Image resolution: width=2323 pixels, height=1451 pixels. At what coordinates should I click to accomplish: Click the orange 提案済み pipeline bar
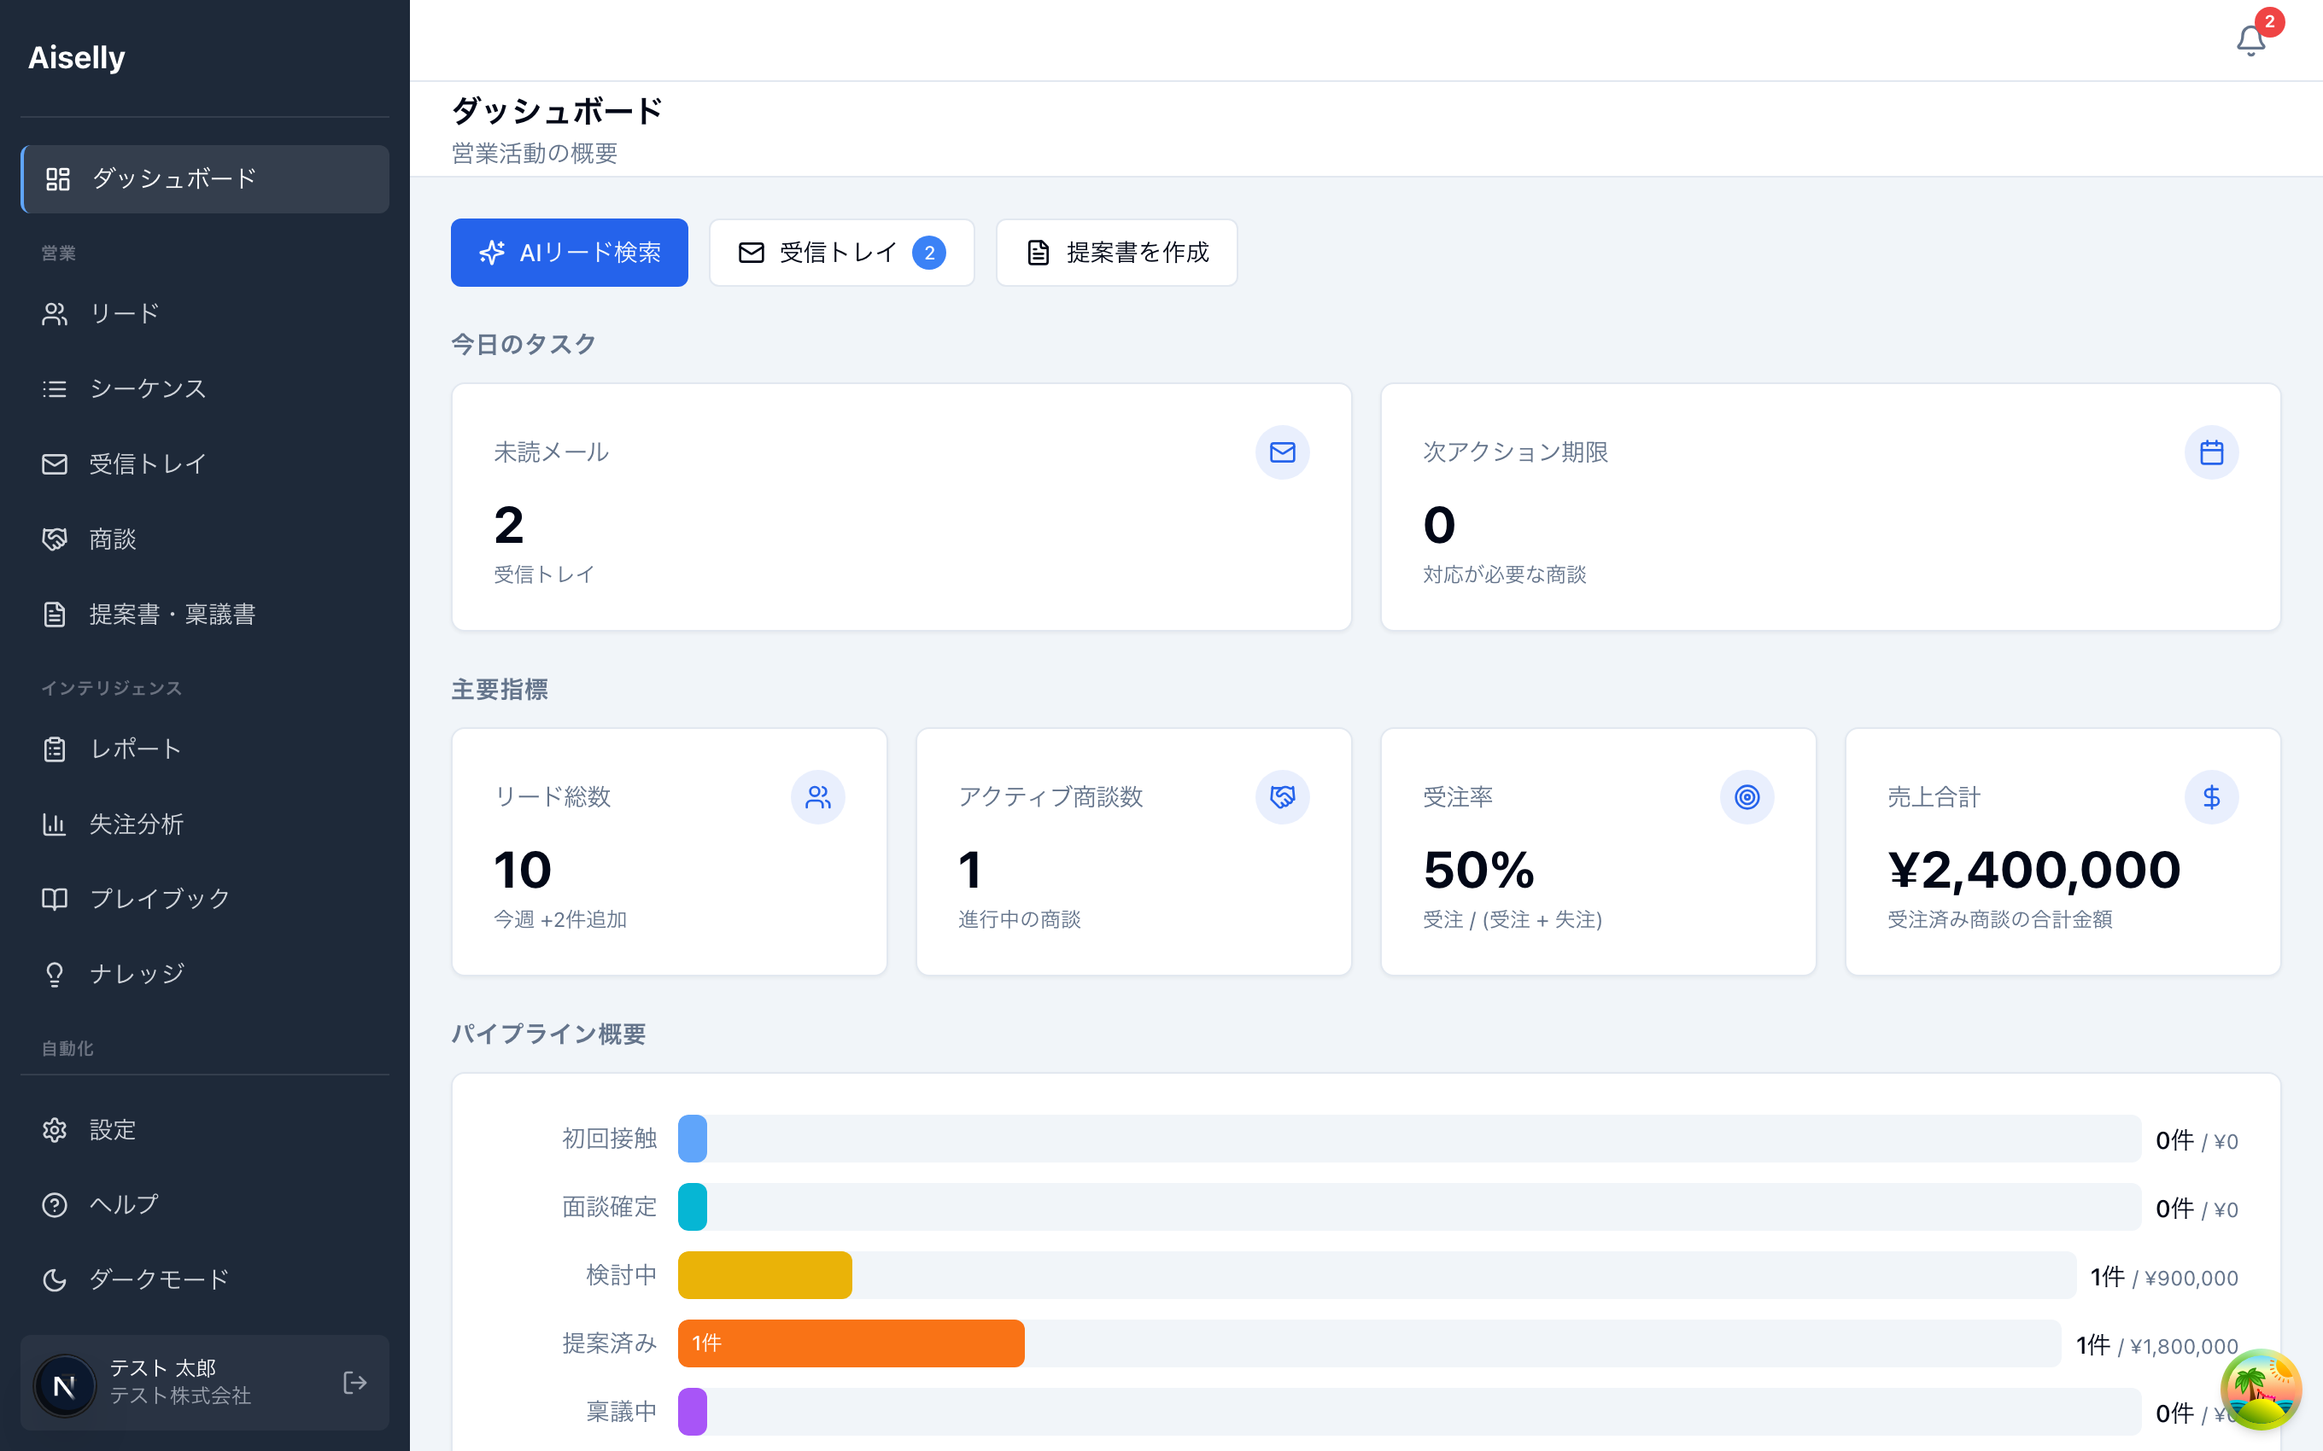[x=851, y=1343]
